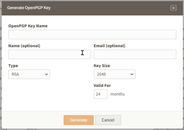
Task: Click the 'months' label text
Action: point(117,94)
